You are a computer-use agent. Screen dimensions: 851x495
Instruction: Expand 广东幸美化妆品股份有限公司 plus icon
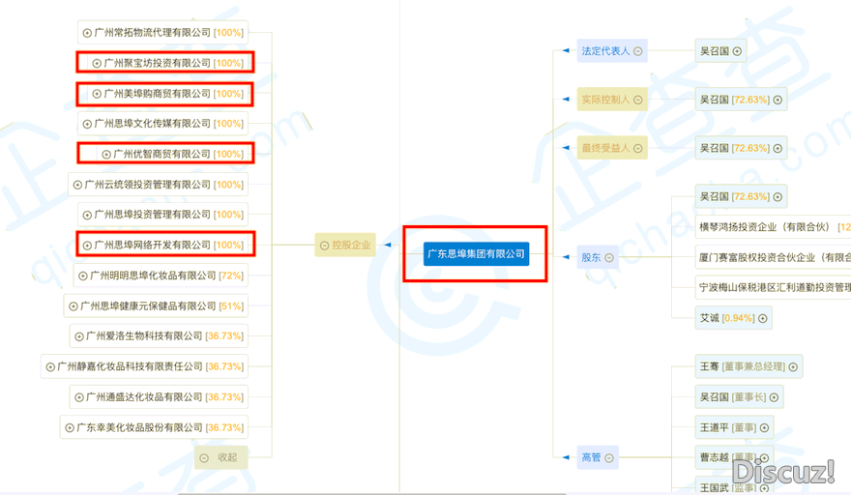click(x=70, y=428)
